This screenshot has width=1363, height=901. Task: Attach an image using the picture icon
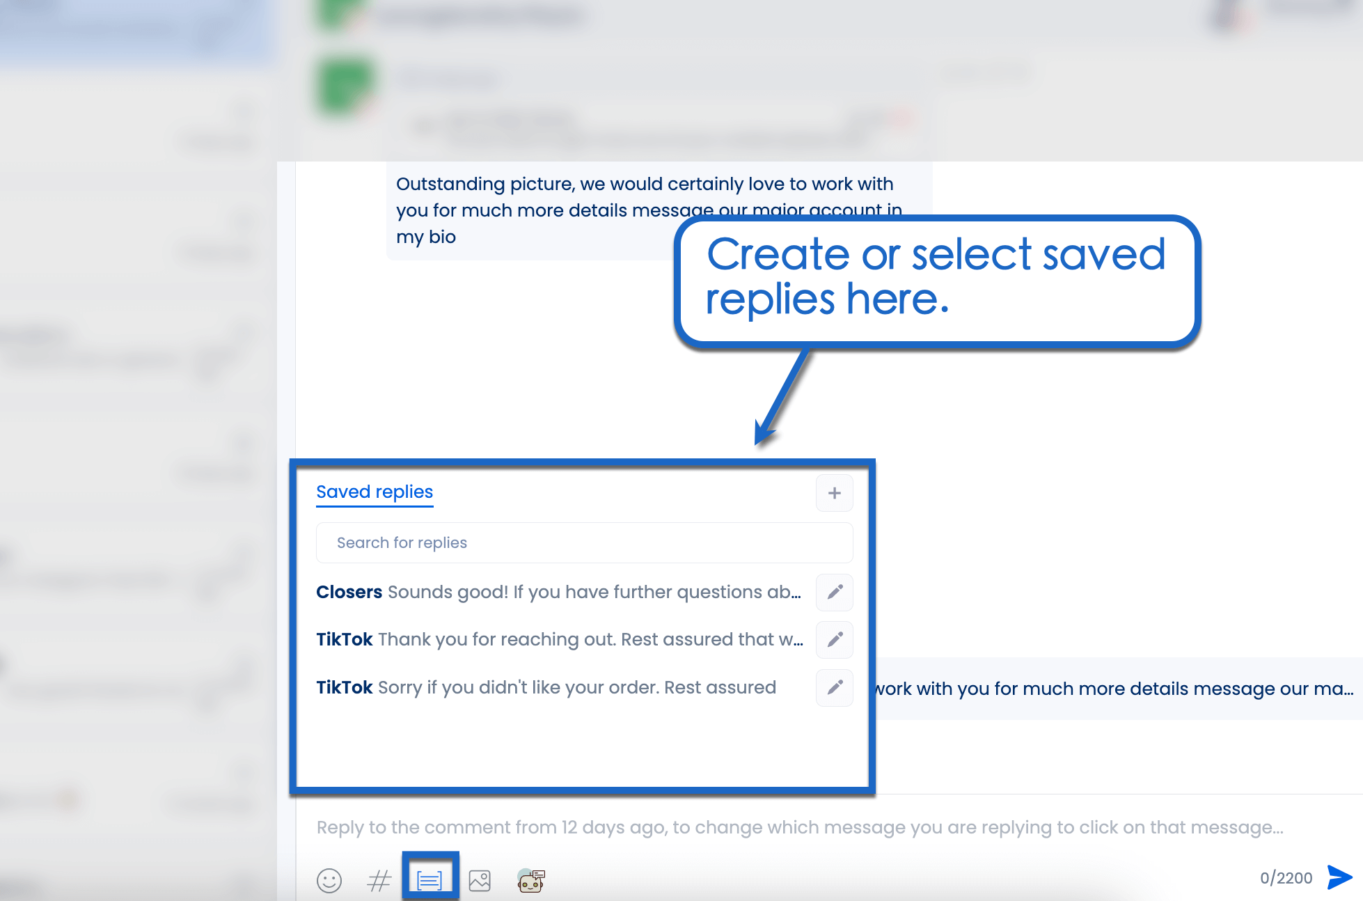(480, 879)
